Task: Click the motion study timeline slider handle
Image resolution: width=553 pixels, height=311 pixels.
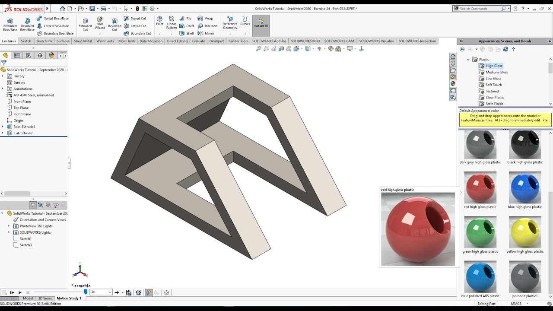Action: point(86,292)
